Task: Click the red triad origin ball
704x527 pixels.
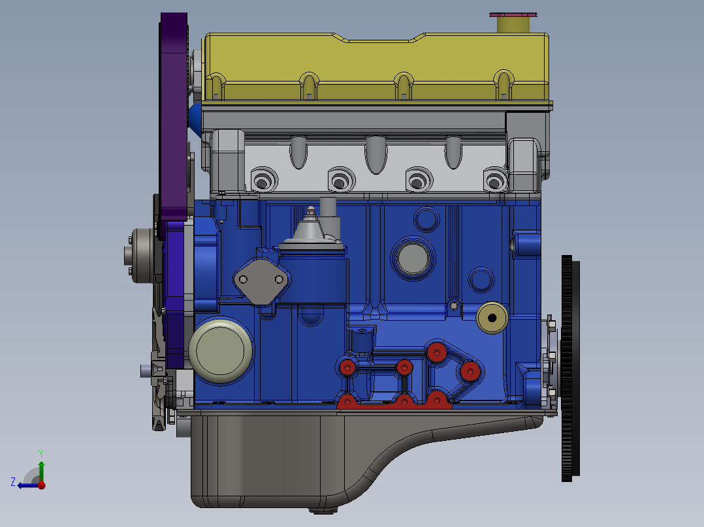Action: click(x=41, y=485)
